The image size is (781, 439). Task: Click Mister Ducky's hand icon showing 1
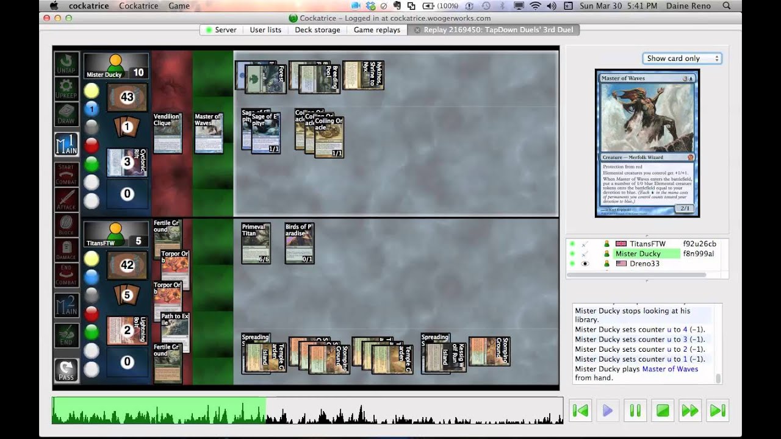tap(128, 127)
